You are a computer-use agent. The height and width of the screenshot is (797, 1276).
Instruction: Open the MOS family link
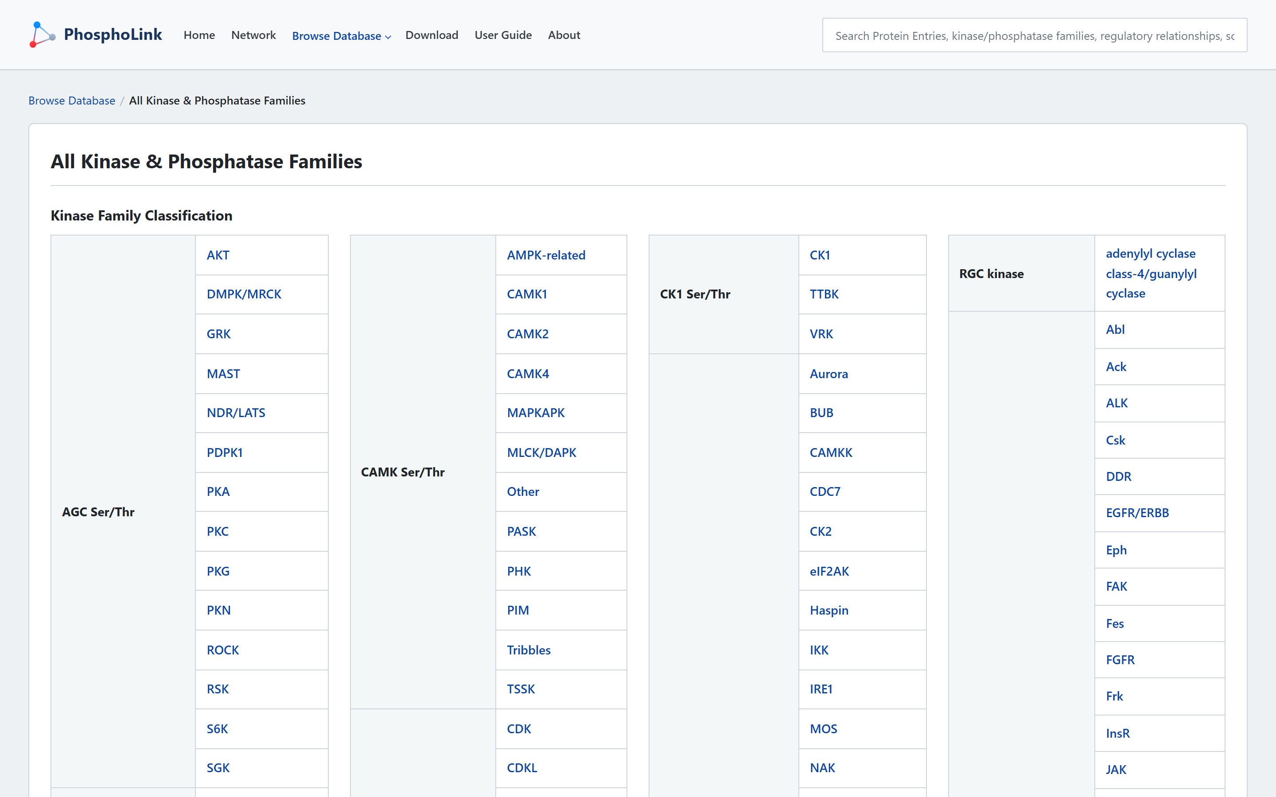[824, 729]
